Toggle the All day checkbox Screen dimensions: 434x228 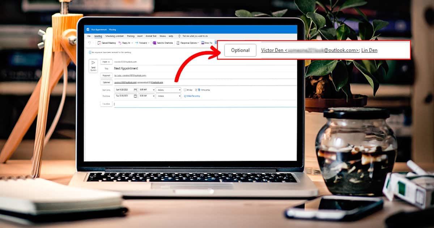tap(185, 89)
